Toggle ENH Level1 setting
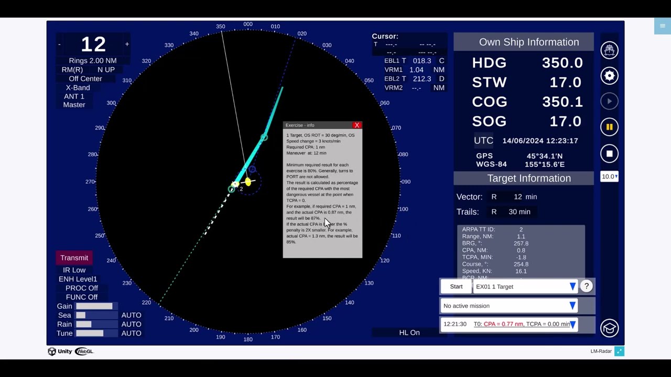This screenshot has width=671, height=377. (x=78, y=279)
